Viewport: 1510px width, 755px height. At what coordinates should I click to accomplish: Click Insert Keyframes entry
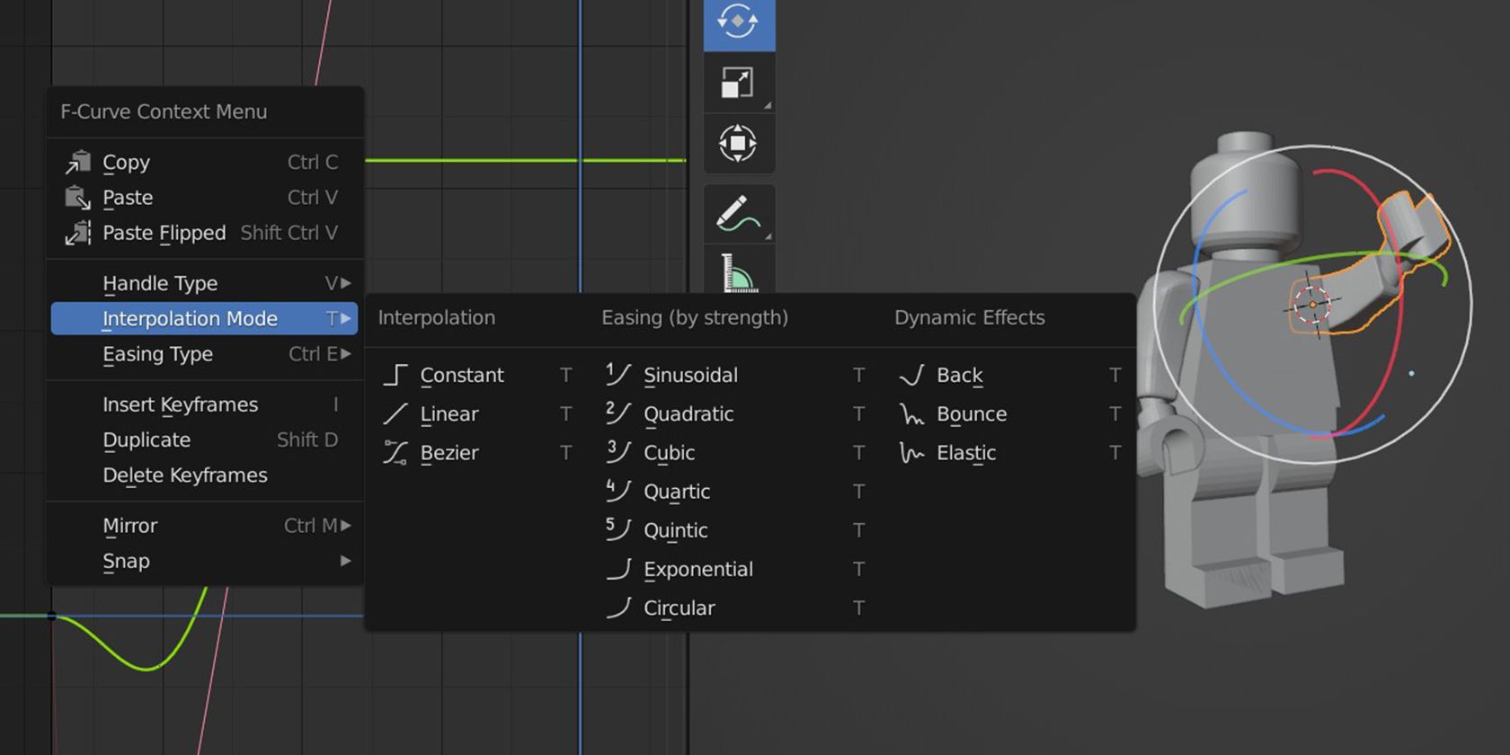tap(181, 404)
